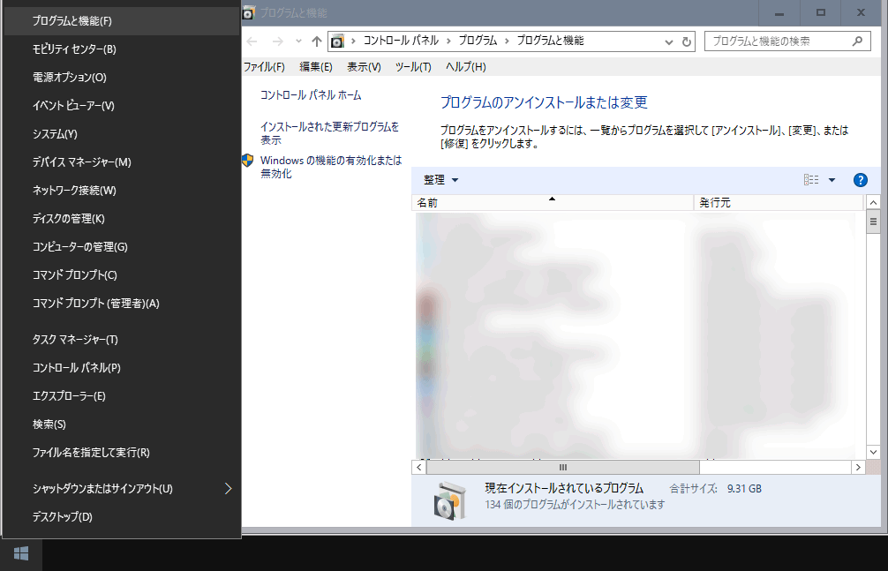888x571 pixels.
Task: Click the up arrow navigation icon
Action: (x=317, y=41)
